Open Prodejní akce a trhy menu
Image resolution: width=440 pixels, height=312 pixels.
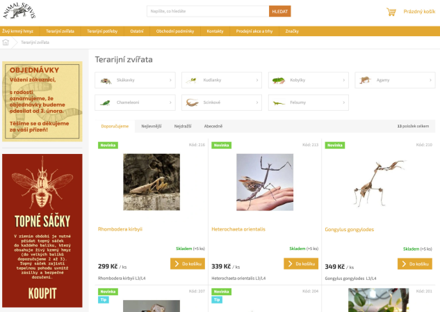254,31
